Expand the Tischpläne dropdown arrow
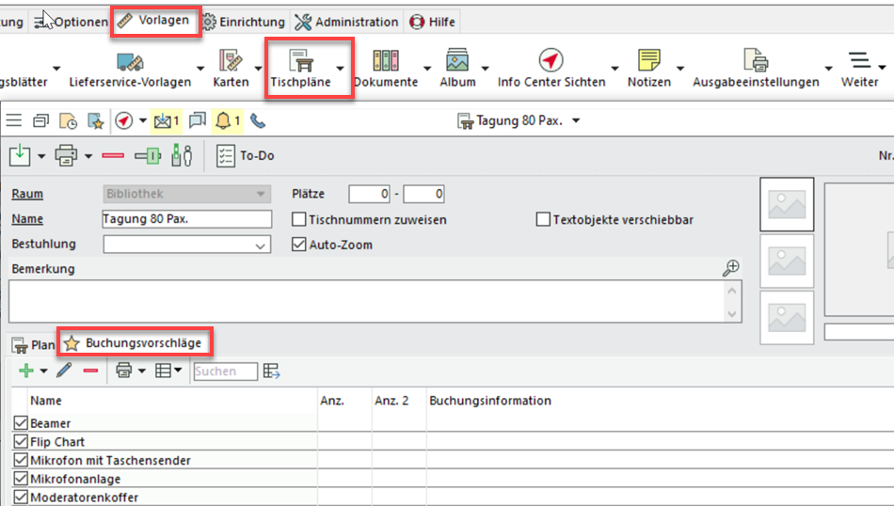This screenshot has height=506, width=894. [340, 68]
